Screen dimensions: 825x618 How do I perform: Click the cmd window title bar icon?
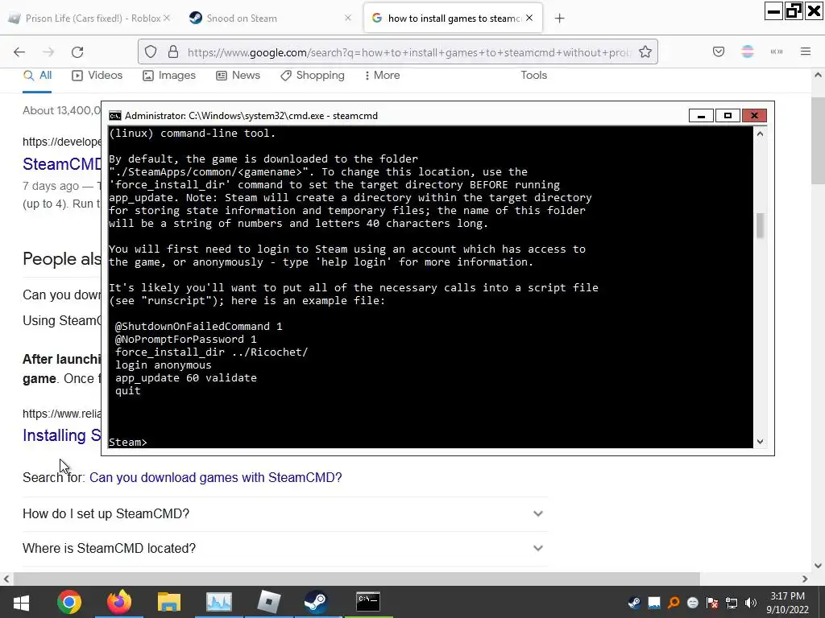coord(114,116)
